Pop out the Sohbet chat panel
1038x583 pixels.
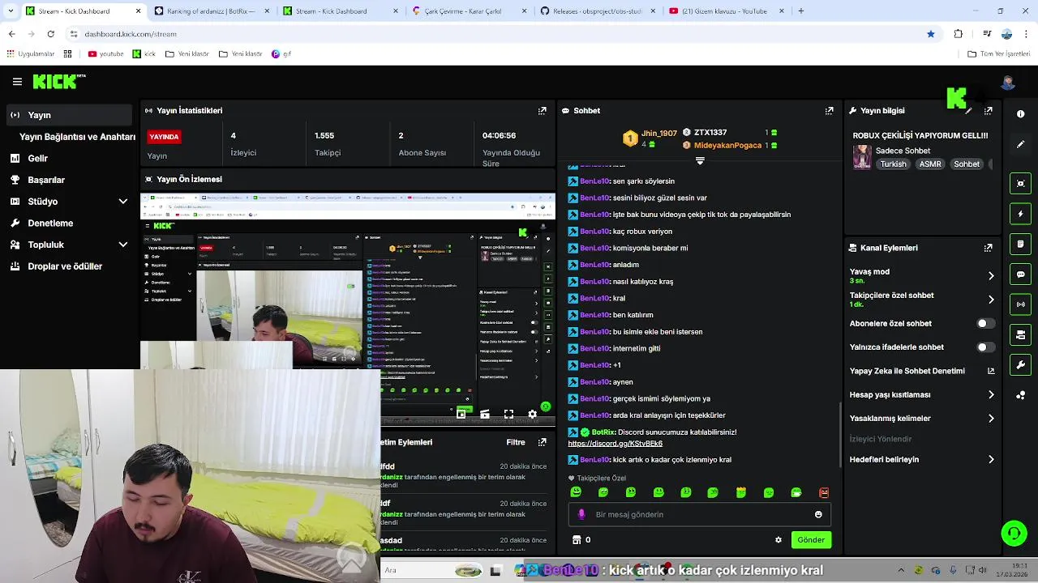tap(829, 111)
